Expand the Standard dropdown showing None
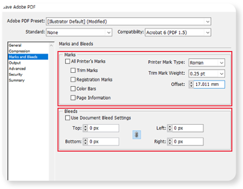The image size is (243, 189). point(79,33)
